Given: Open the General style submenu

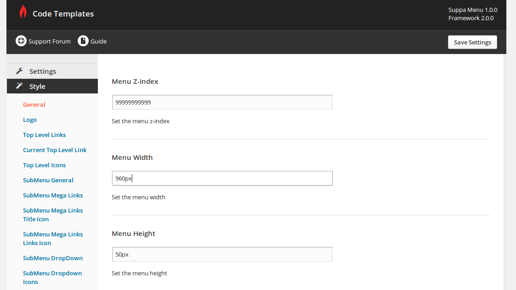Looking at the screenshot, I should (34, 104).
